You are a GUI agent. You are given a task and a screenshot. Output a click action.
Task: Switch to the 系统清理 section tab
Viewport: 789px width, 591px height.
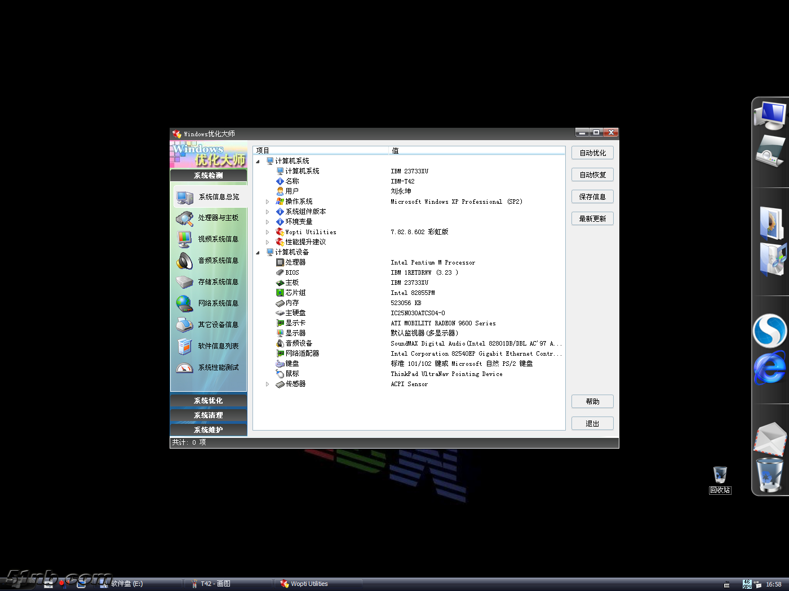209,415
